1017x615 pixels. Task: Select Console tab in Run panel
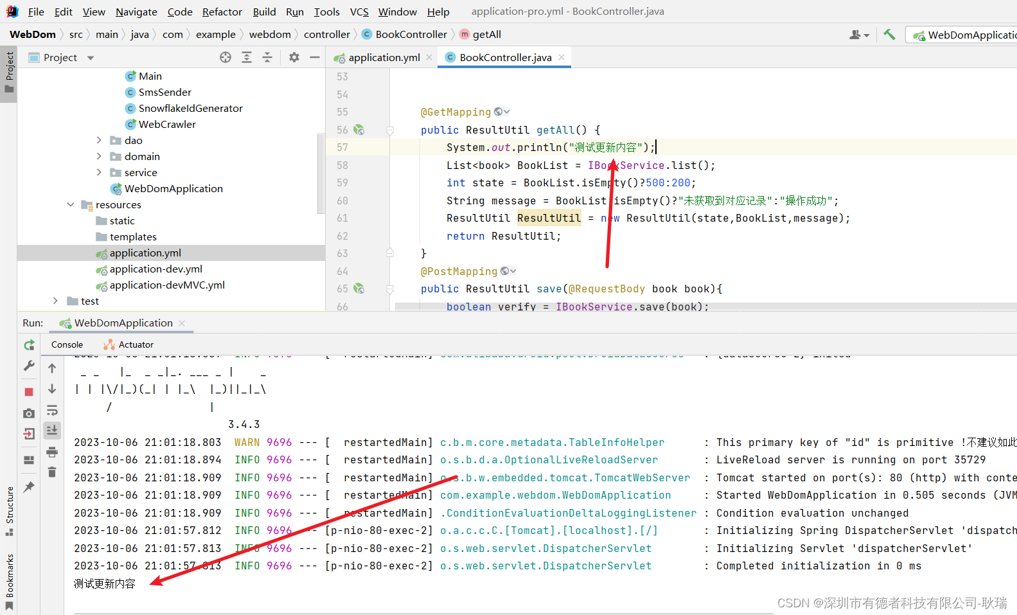pos(67,344)
